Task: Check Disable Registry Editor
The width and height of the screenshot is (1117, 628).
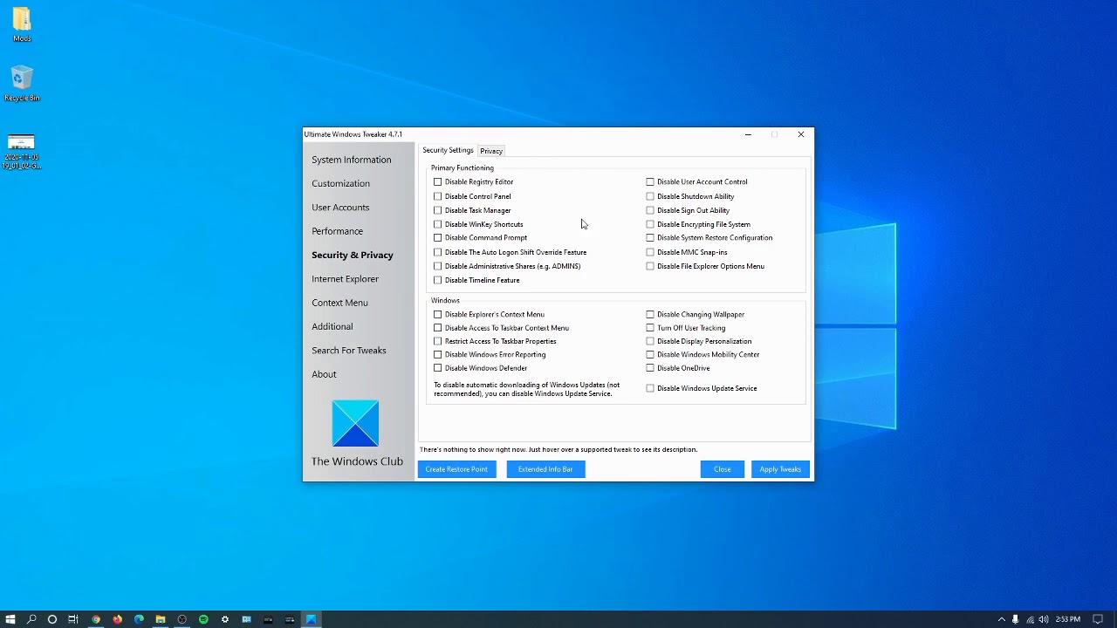Action: (438, 182)
